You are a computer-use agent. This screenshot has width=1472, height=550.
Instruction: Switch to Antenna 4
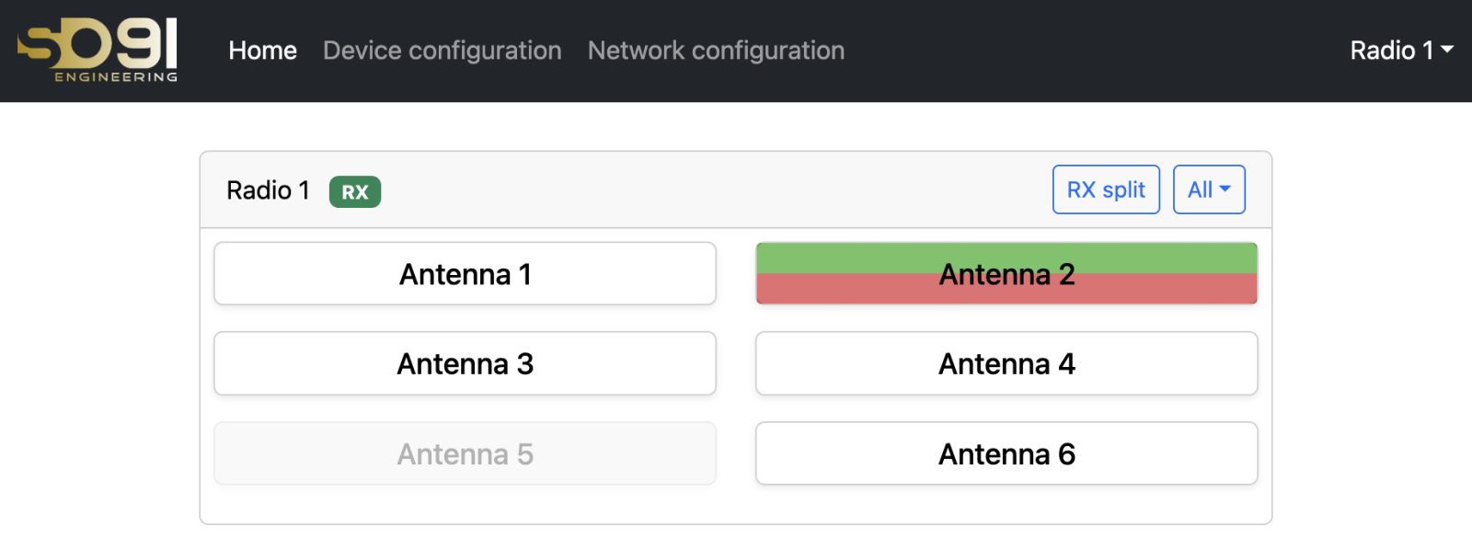[1006, 363]
